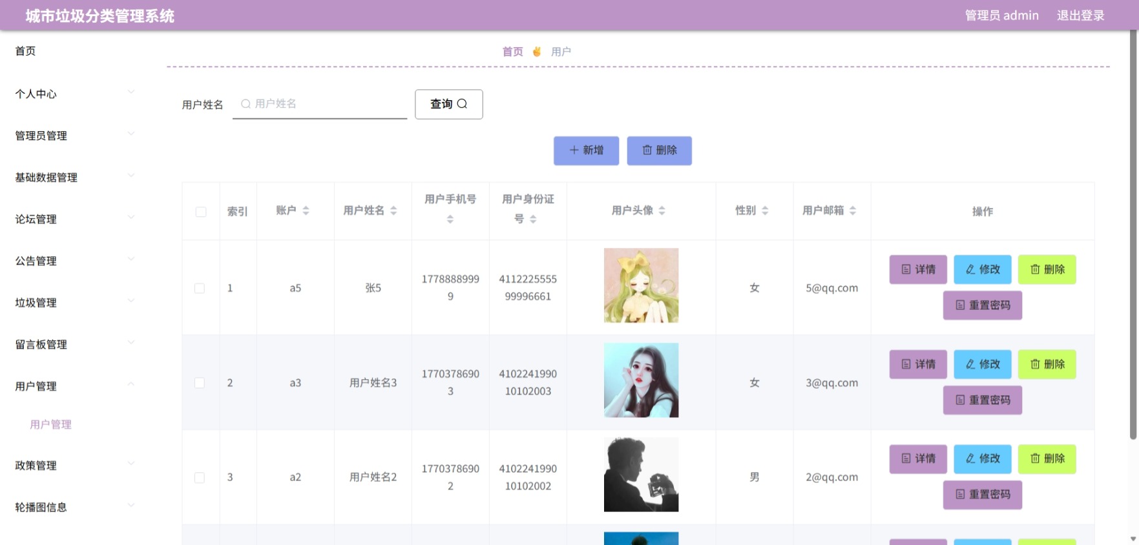Screen dimensions: 1139x545
Task: Open 首页 in the sidebar
Action: (26, 51)
